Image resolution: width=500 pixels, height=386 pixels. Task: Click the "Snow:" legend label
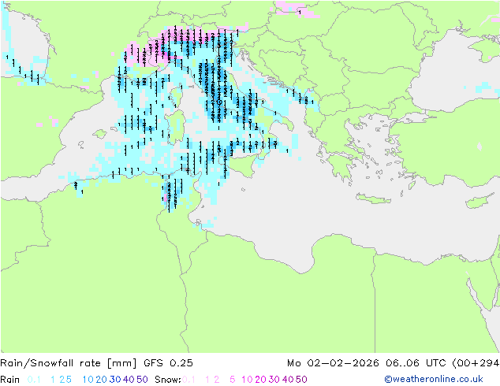click(168, 380)
